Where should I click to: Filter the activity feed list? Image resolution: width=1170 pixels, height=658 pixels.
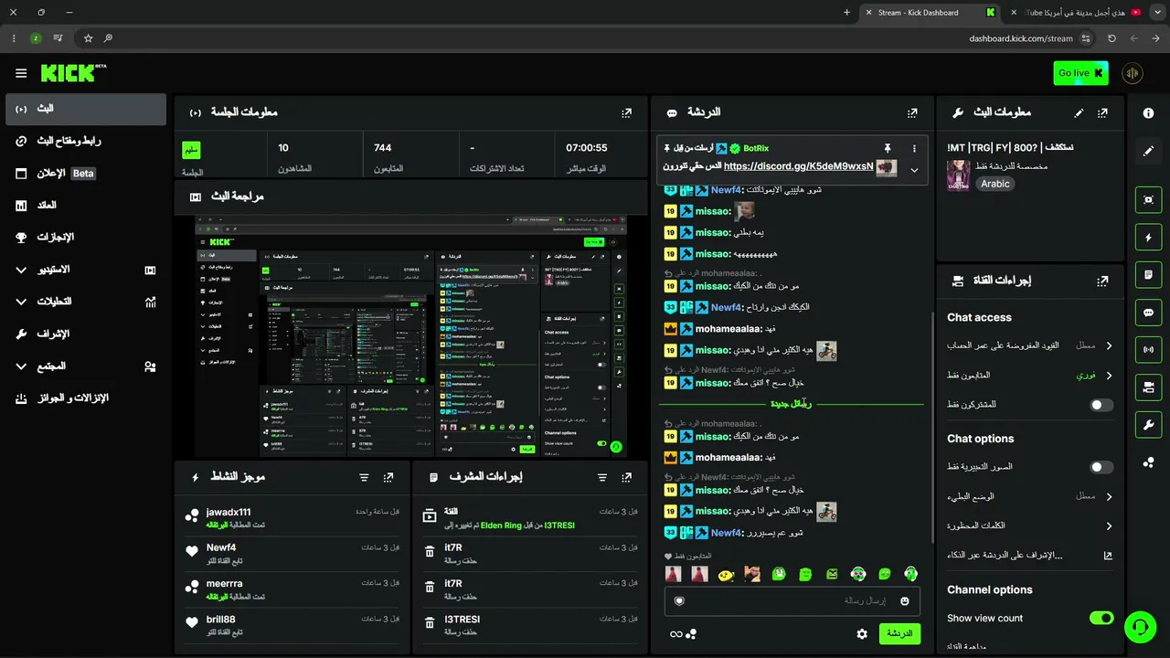[364, 477]
